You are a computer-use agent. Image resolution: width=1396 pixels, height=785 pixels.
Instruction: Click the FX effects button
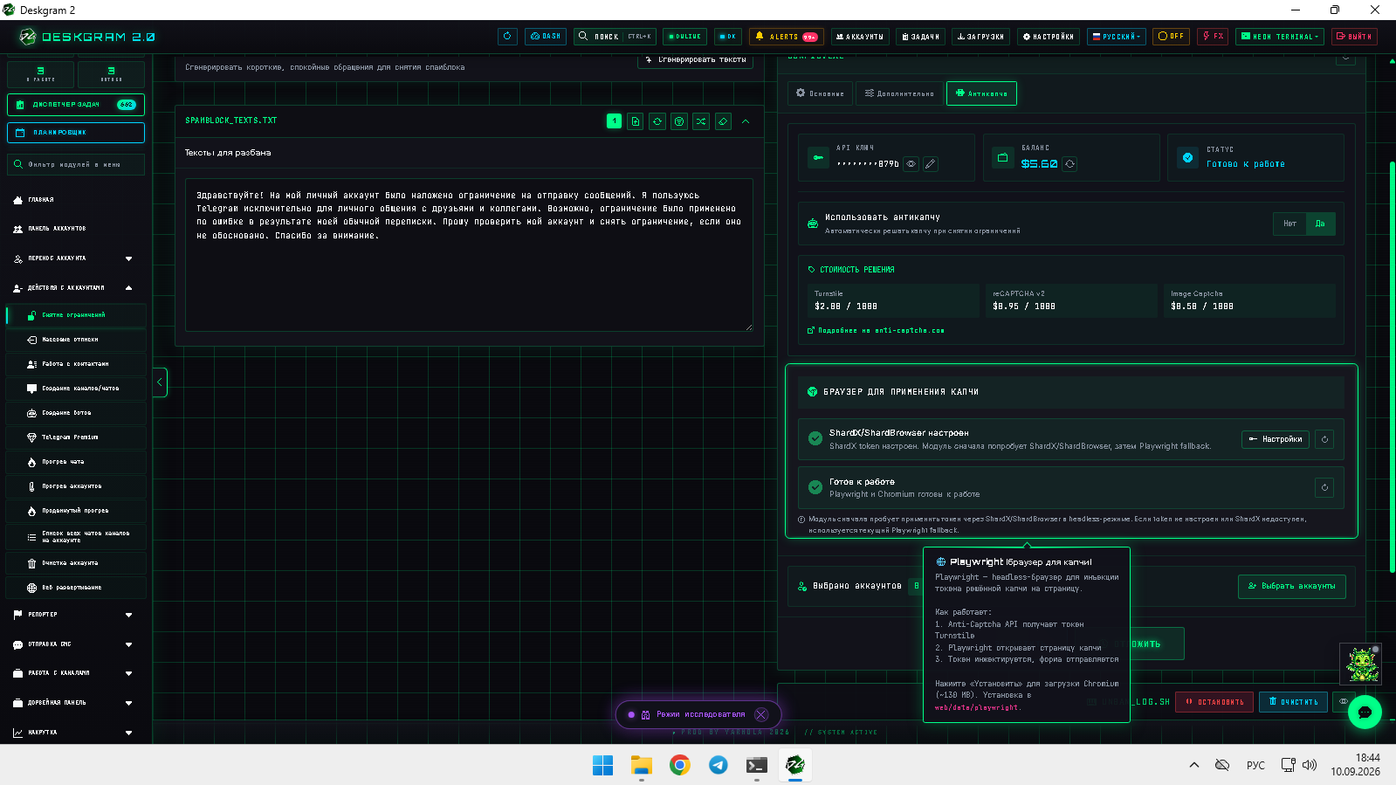coord(1213,37)
